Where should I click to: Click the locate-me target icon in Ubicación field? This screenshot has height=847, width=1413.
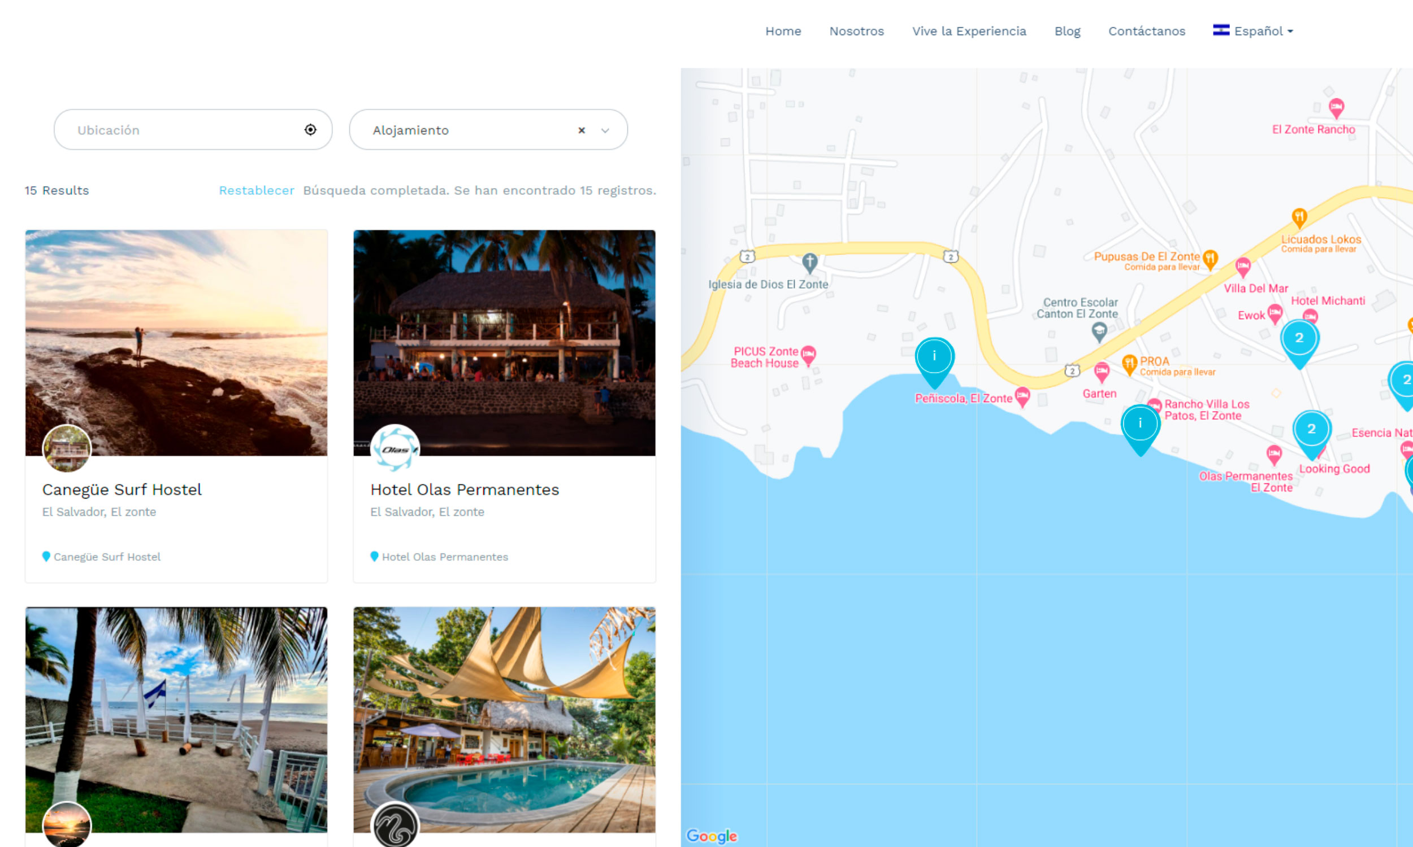point(310,129)
